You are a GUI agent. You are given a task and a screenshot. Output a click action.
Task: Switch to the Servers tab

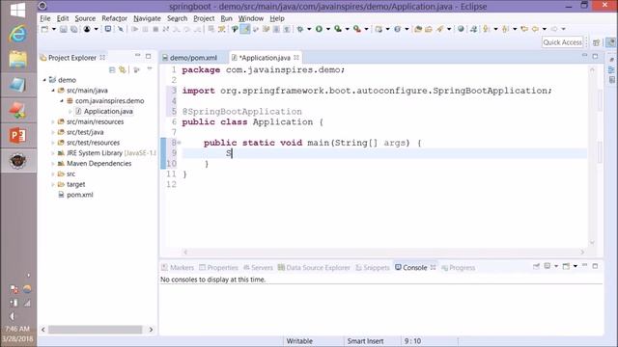point(258,268)
